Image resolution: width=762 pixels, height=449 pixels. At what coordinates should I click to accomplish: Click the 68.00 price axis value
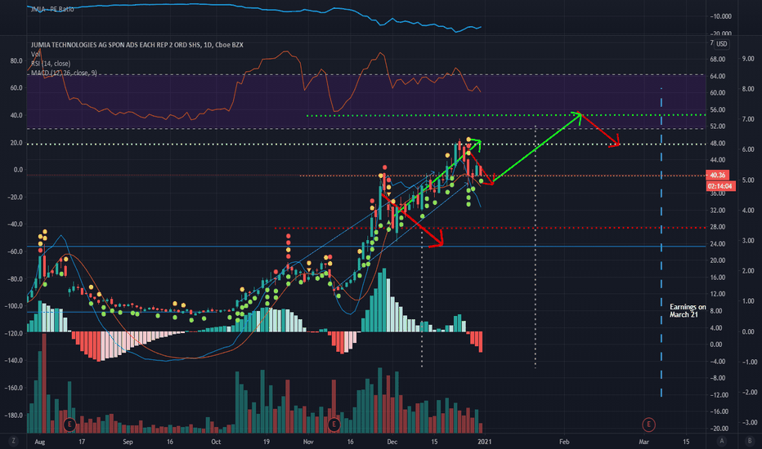(x=717, y=60)
